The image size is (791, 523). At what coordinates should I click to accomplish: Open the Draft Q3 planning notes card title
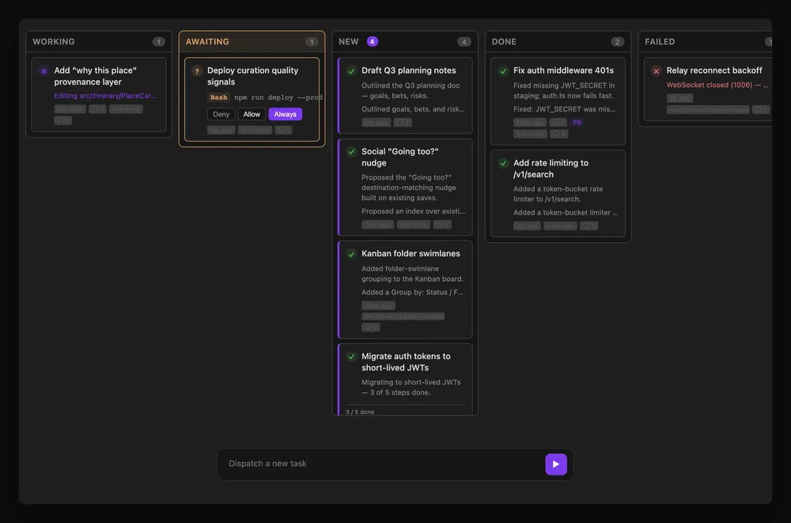(409, 70)
